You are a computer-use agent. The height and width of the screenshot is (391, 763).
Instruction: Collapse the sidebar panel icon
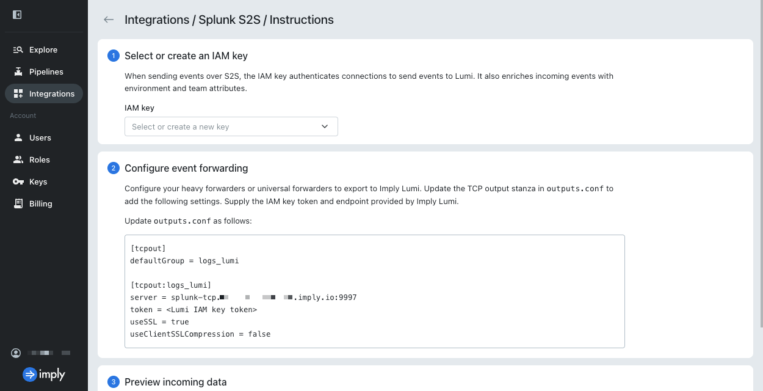[17, 15]
